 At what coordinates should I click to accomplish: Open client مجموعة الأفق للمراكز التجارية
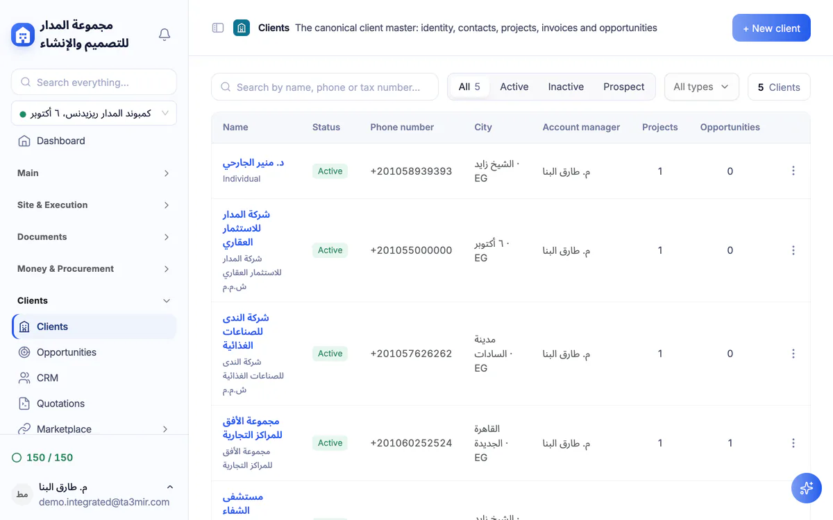[253, 428]
